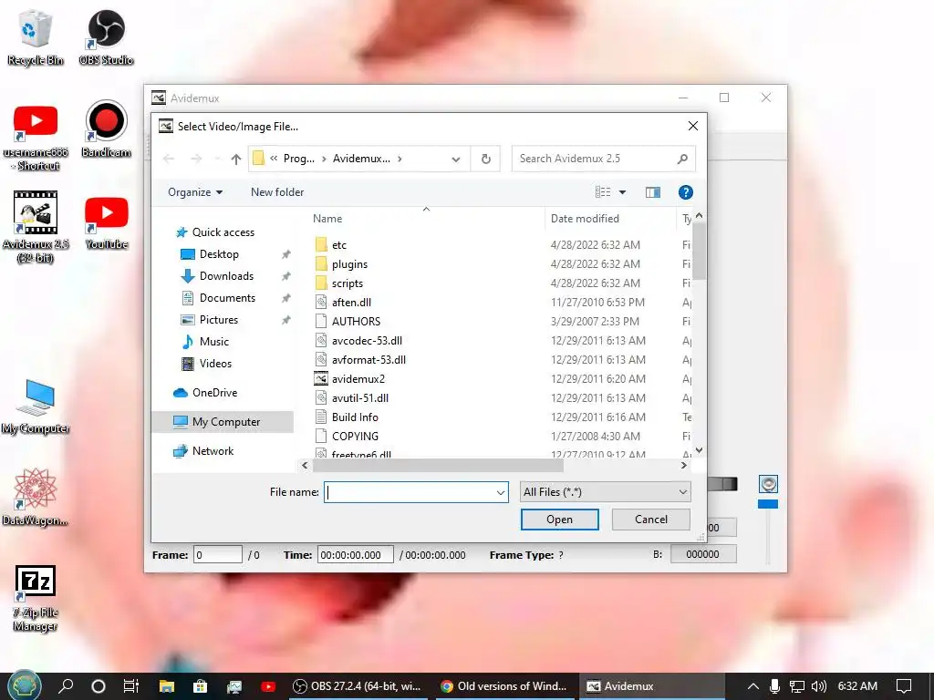Click the Search Avidemux 2.5 box

(x=603, y=159)
